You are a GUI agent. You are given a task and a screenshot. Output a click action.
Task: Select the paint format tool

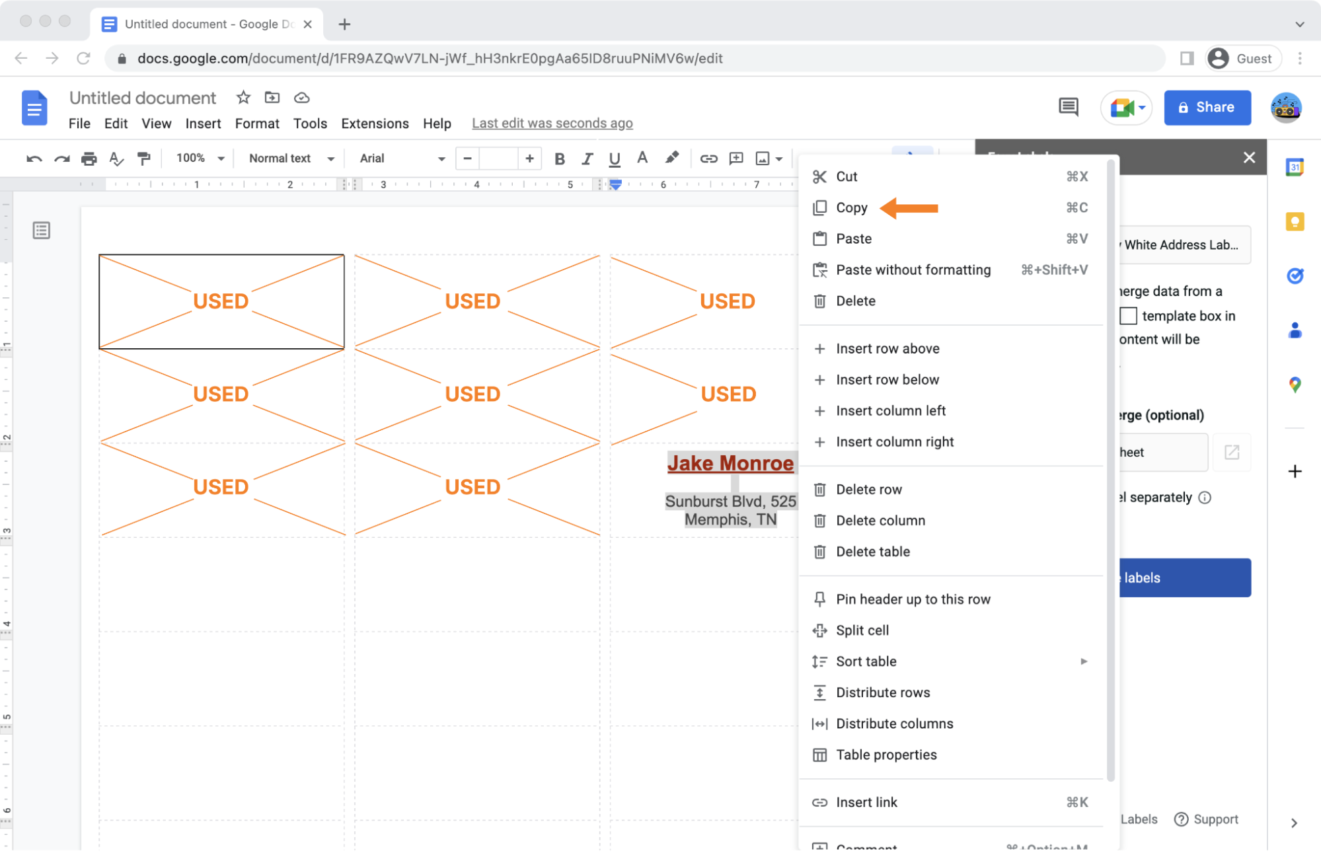pos(143,159)
